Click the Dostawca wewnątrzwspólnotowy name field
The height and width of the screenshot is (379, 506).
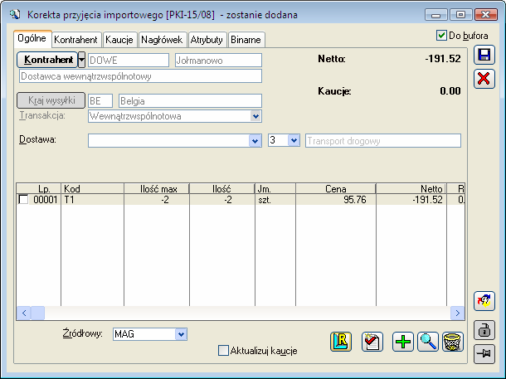coord(140,76)
